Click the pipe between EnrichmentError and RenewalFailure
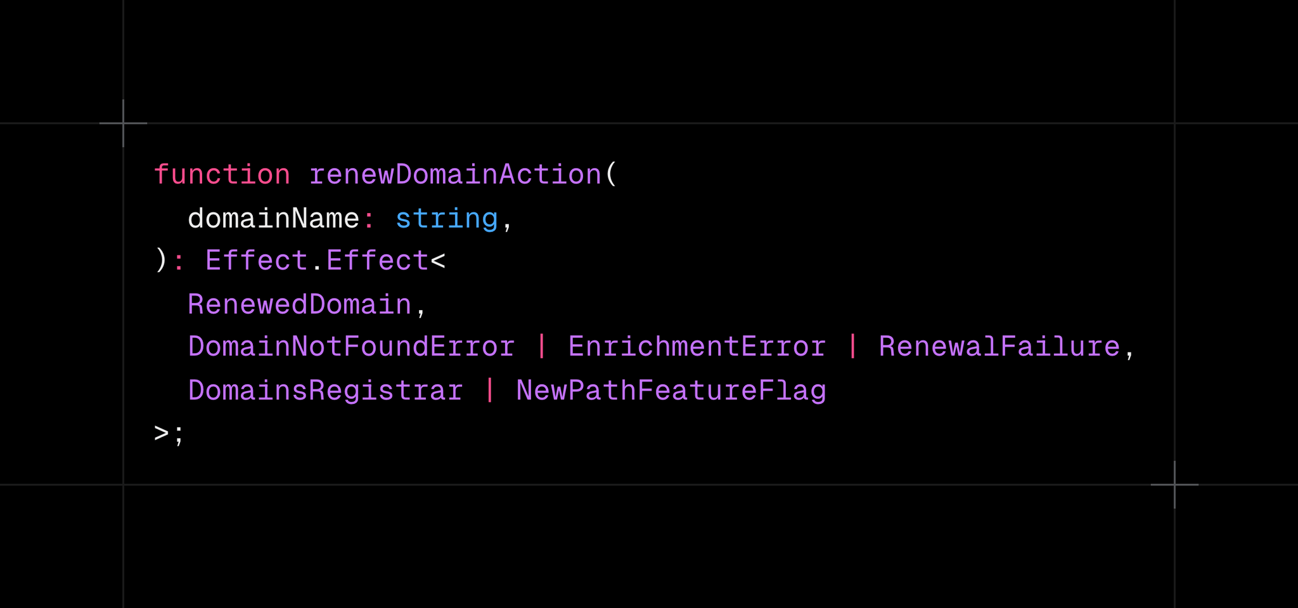The image size is (1298, 608). click(x=852, y=347)
